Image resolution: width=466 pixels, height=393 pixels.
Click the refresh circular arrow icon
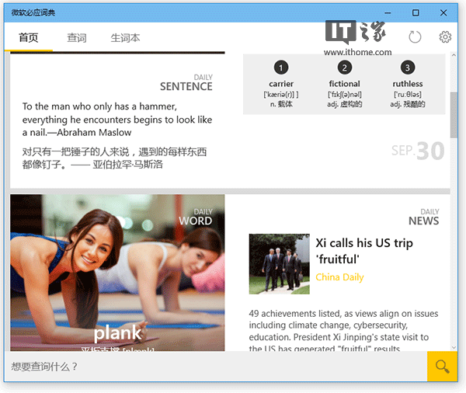pyautogui.click(x=415, y=37)
